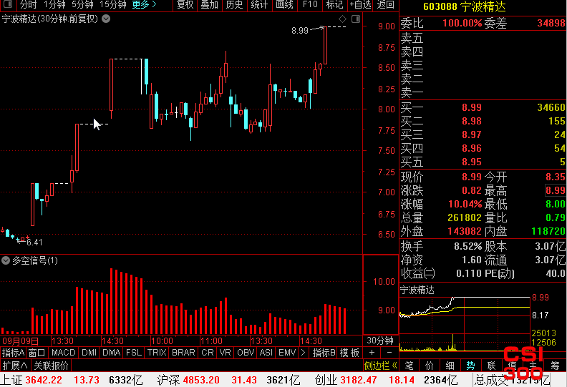
Task: Zoom in the chart with plus button
Action: (372, 353)
